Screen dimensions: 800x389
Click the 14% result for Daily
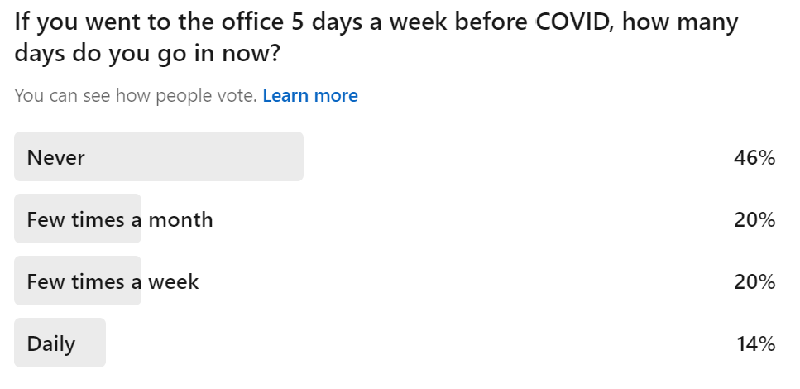755,343
